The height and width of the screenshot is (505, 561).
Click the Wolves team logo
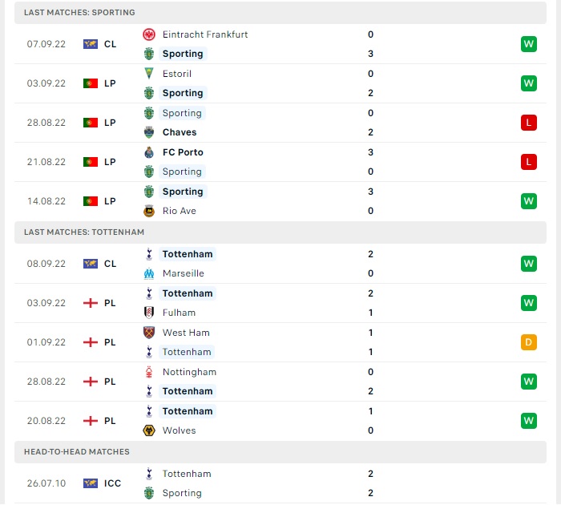coord(149,430)
